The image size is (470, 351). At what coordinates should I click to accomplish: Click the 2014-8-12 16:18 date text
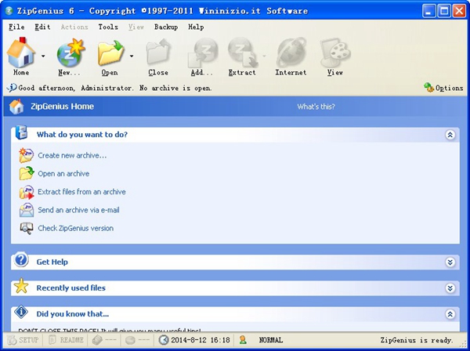(x=201, y=340)
